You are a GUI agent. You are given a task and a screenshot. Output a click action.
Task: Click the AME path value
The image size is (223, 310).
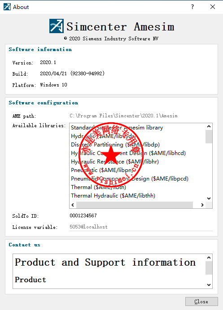click(x=123, y=116)
